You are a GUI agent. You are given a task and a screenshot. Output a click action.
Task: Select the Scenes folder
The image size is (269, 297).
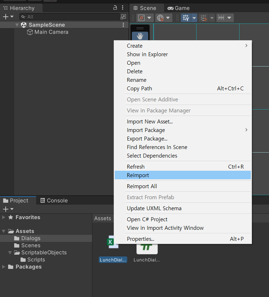pos(27,245)
